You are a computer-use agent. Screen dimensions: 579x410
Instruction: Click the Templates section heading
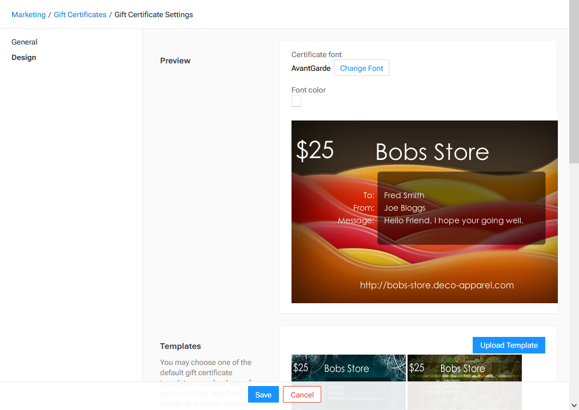click(x=181, y=346)
